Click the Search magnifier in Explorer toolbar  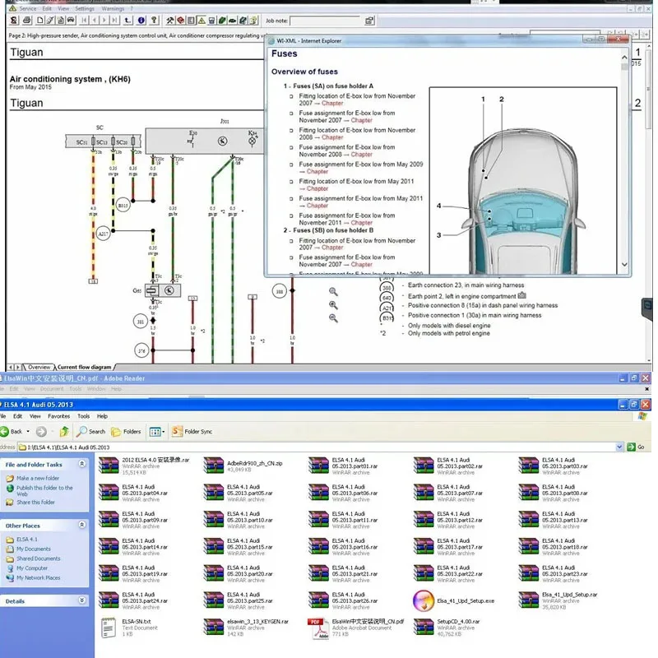click(x=82, y=431)
